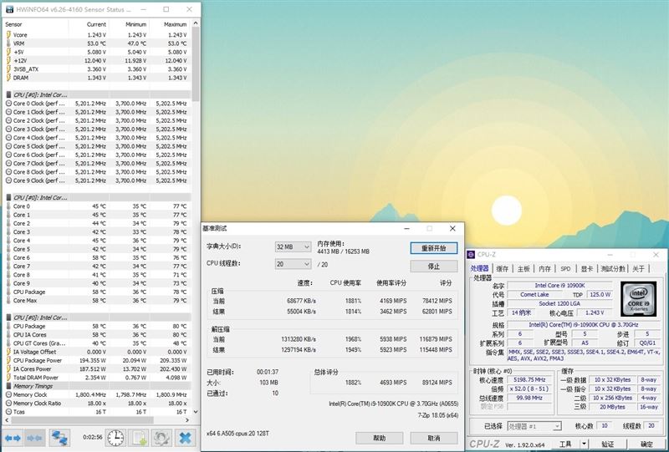Click the 验证 button in CPU-Z
Screen dimensions: 669x452
click(608, 444)
